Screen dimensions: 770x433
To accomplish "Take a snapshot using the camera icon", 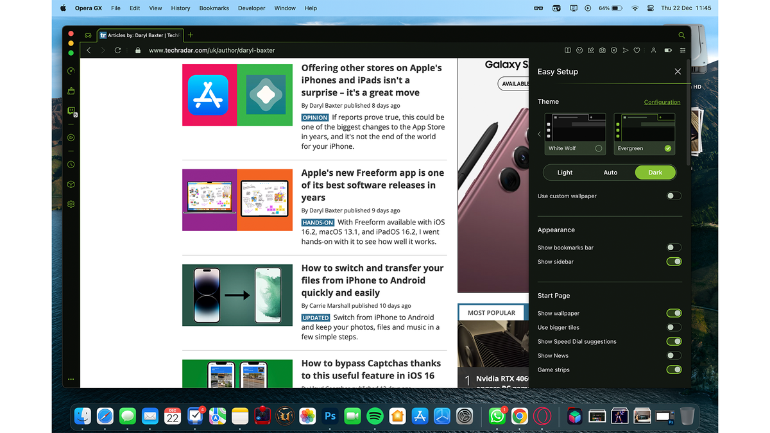I will pos(603,50).
